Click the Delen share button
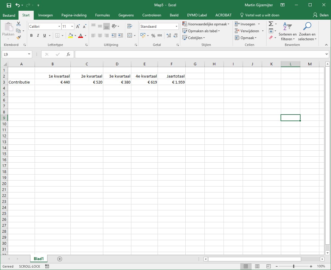Screen dimensions: 331x270 click(x=321, y=15)
